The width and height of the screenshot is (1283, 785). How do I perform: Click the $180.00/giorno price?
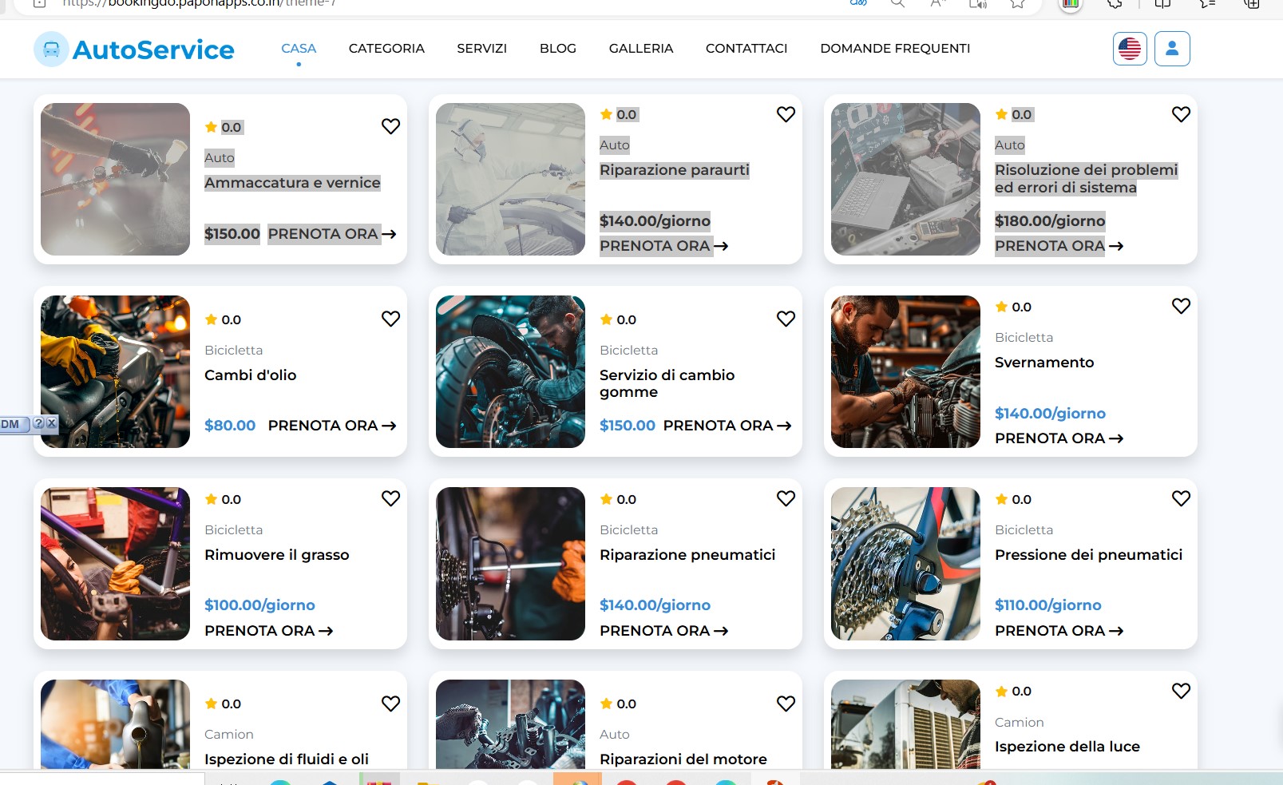[x=1050, y=221]
